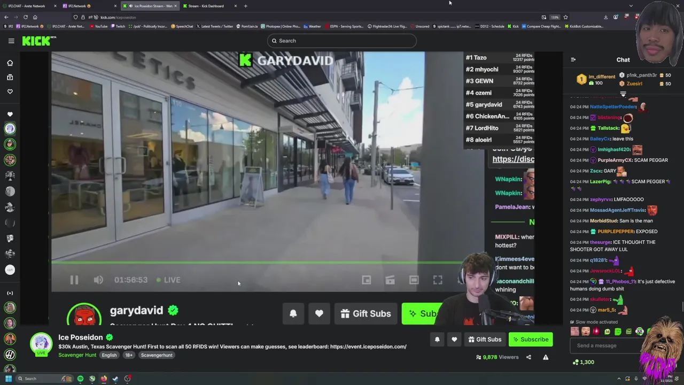The width and height of the screenshot is (684, 385).
Task: Collapse the Chat panel
Action: 573,60
